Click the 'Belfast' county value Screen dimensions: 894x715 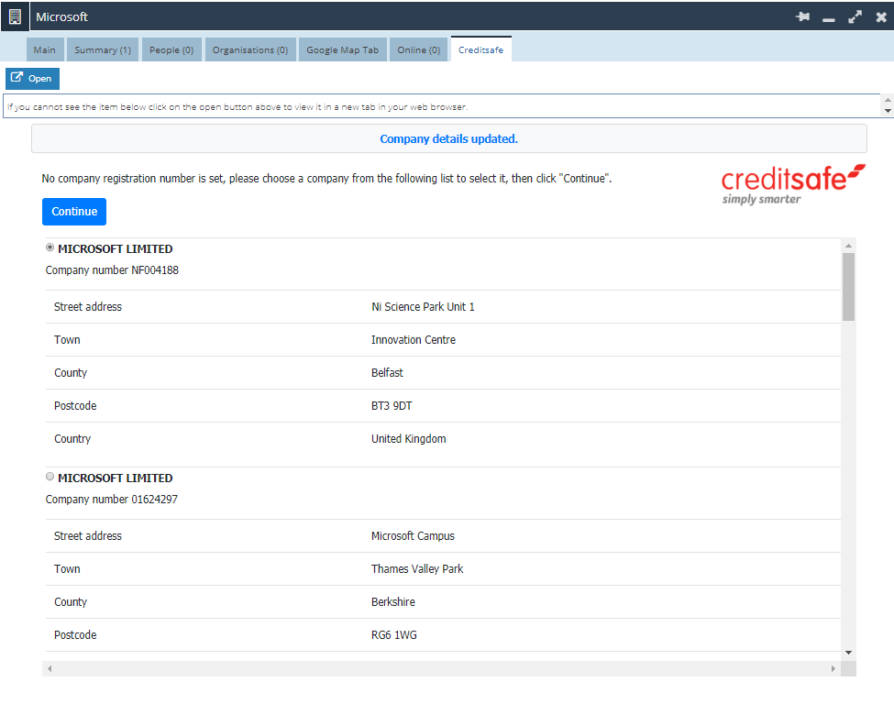(387, 373)
